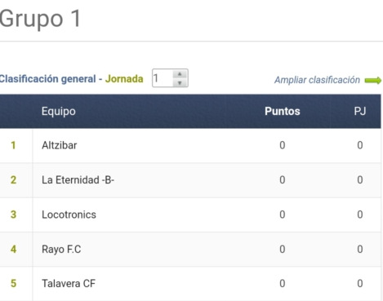Open the Ampliar clasificación link
The image size is (383, 301).
pos(317,80)
